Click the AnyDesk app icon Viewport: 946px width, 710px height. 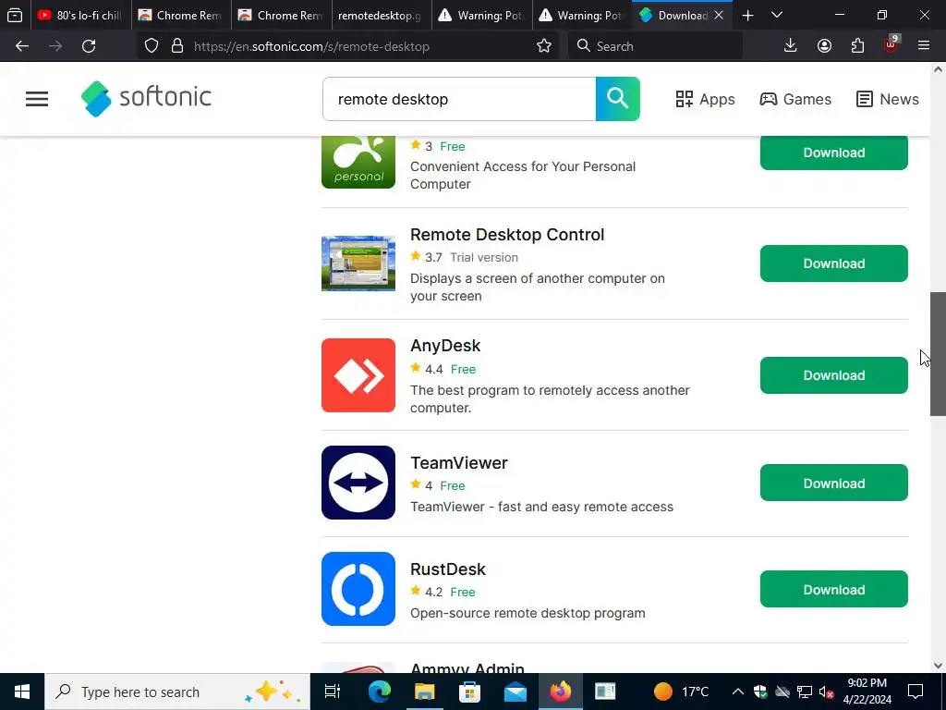tap(358, 375)
